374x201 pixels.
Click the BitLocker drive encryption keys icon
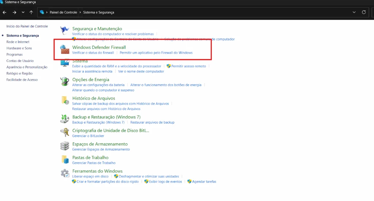[65, 132]
